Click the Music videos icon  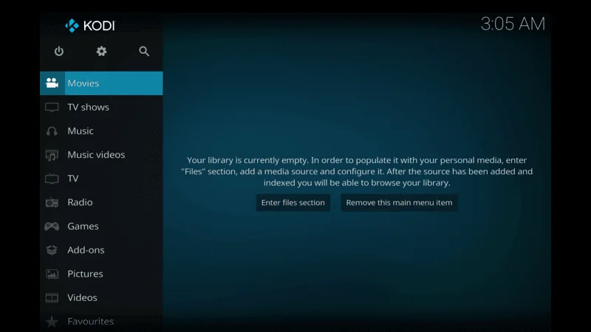point(52,155)
